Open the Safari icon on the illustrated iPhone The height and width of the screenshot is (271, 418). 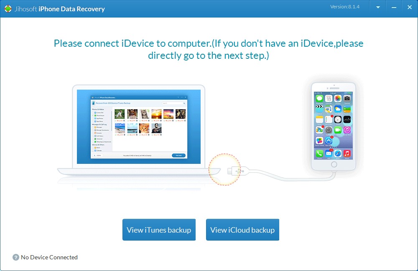(337, 153)
